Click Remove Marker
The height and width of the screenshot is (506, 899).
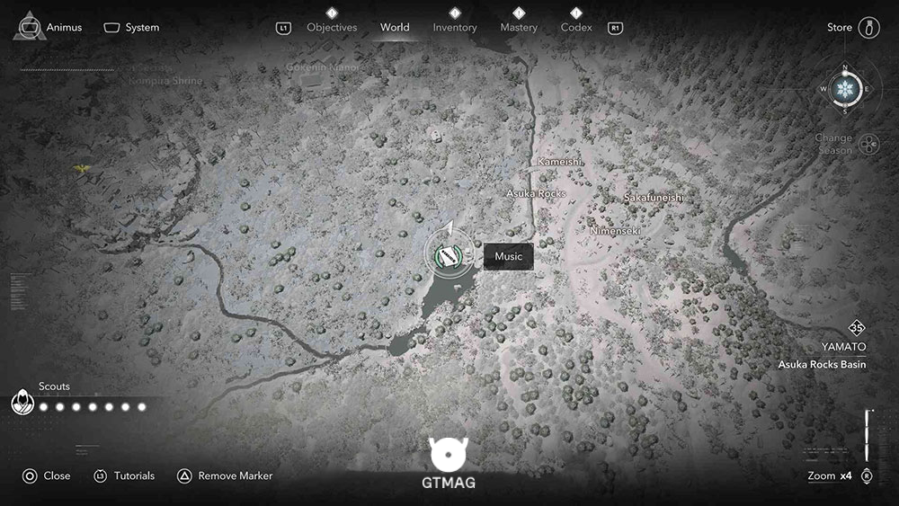(x=225, y=475)
